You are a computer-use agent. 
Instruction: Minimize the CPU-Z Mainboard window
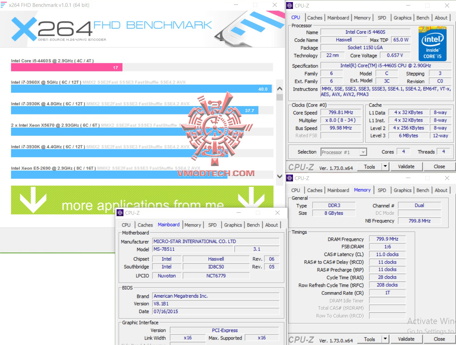click(239, 213)
